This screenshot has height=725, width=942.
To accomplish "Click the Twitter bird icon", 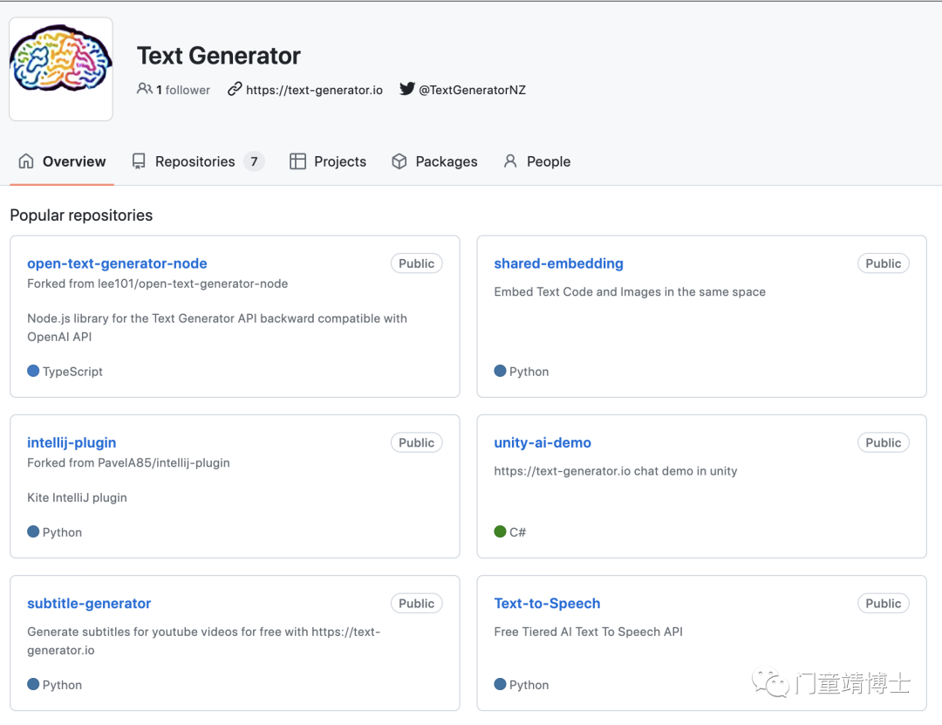I will (406, 89).
